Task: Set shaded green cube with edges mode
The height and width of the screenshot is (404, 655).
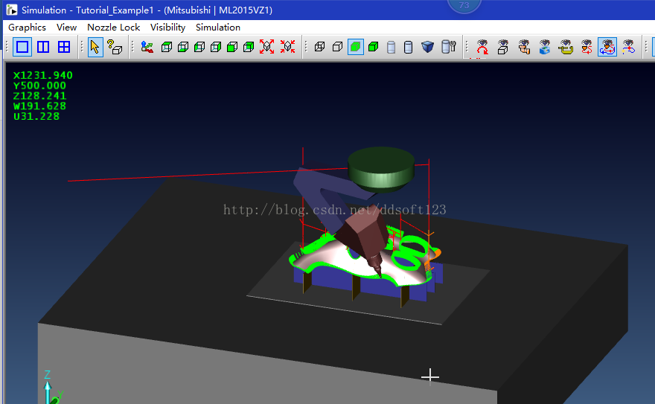Action: pyautogui.click(x=374, y=47)
